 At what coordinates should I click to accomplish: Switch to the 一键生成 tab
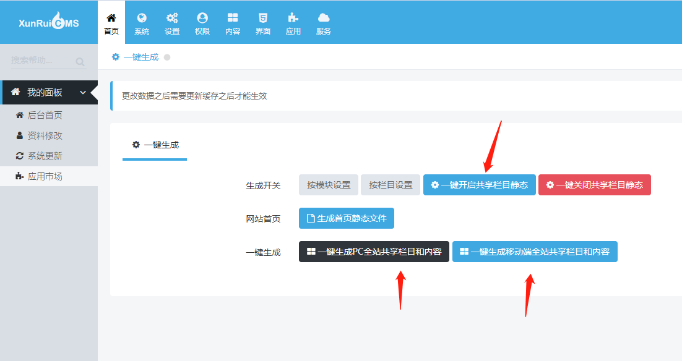pos(154,145)
